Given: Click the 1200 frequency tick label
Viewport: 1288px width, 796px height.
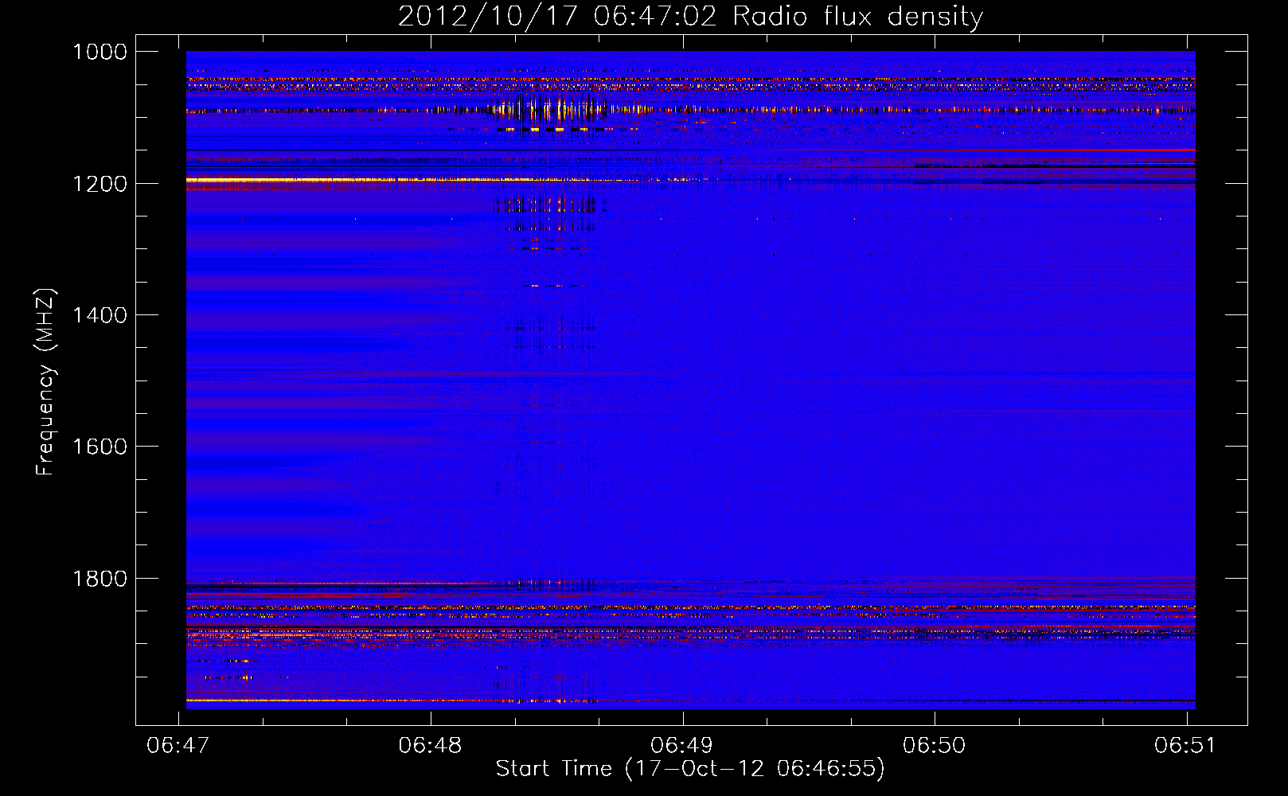Looking at the screenshot, I should pyautogui.click(x=100, y=184).
